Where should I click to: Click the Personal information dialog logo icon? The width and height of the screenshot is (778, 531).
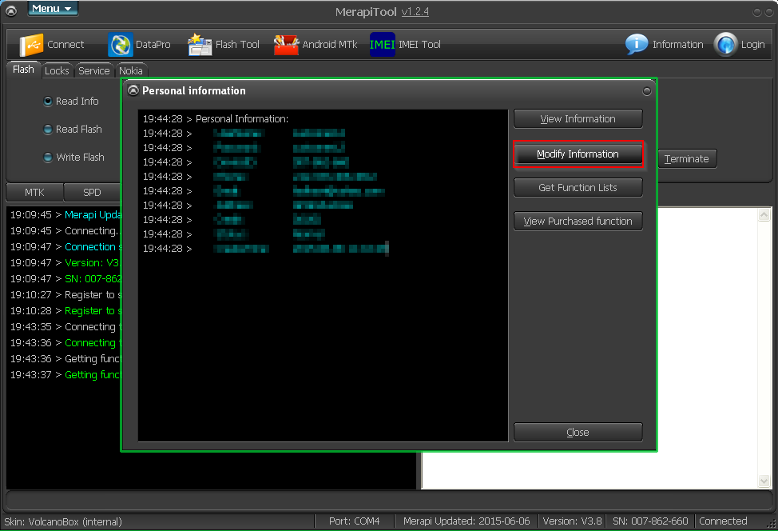click(133, 90)
